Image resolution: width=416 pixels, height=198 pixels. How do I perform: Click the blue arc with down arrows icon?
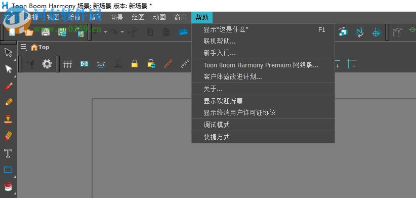point(101,64)
